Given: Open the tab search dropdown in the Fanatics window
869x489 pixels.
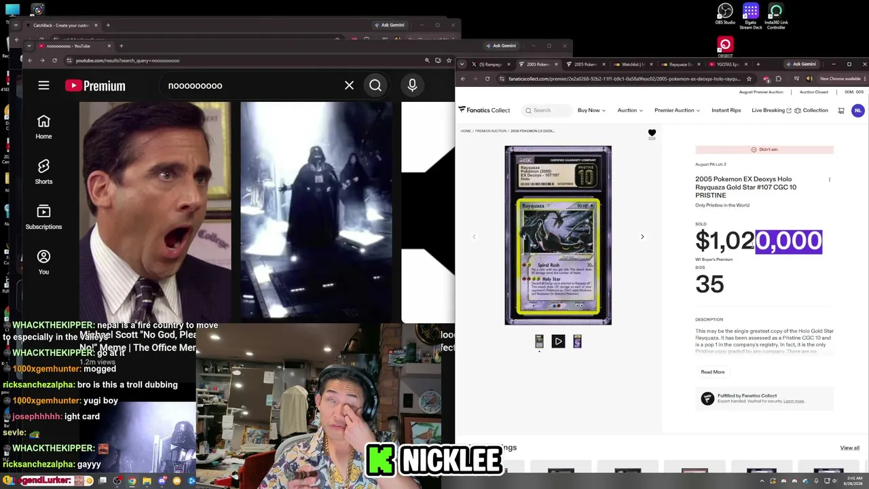Looking at the screenshot, I should click(462, 65).
